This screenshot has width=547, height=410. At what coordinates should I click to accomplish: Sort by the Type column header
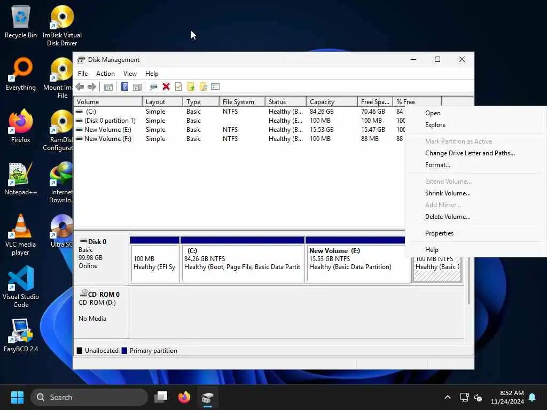[201, 102]
